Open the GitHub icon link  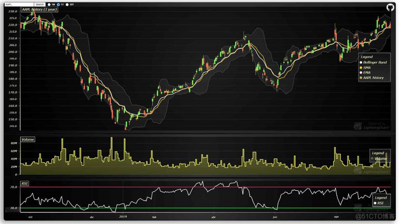[390, 7]
